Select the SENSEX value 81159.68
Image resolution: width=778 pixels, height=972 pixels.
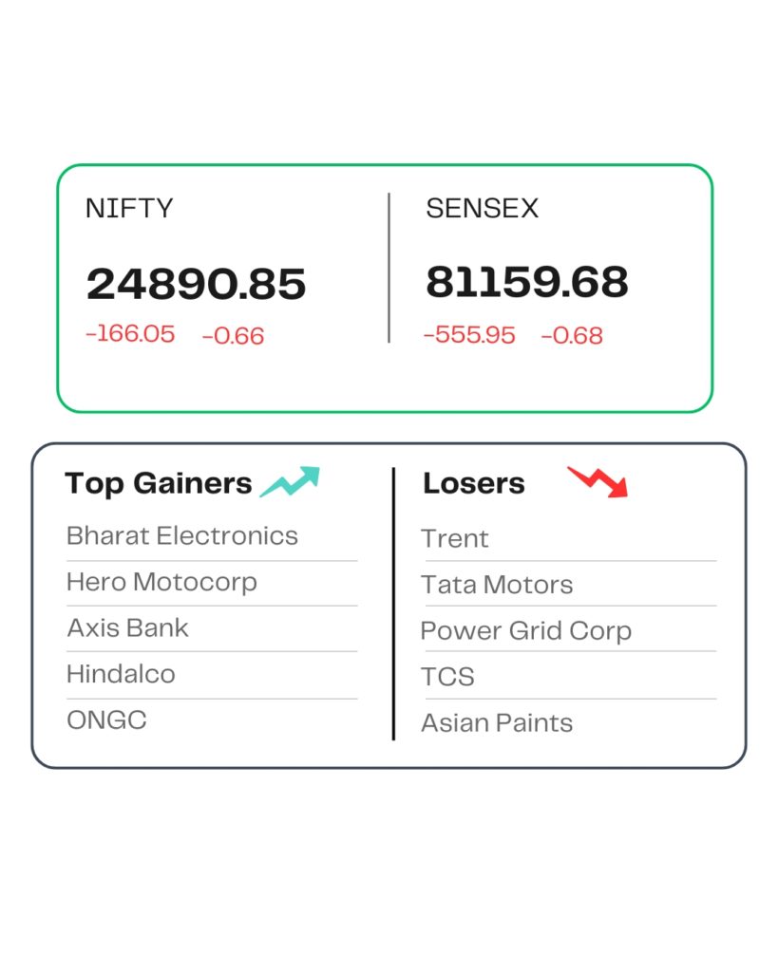526,281
